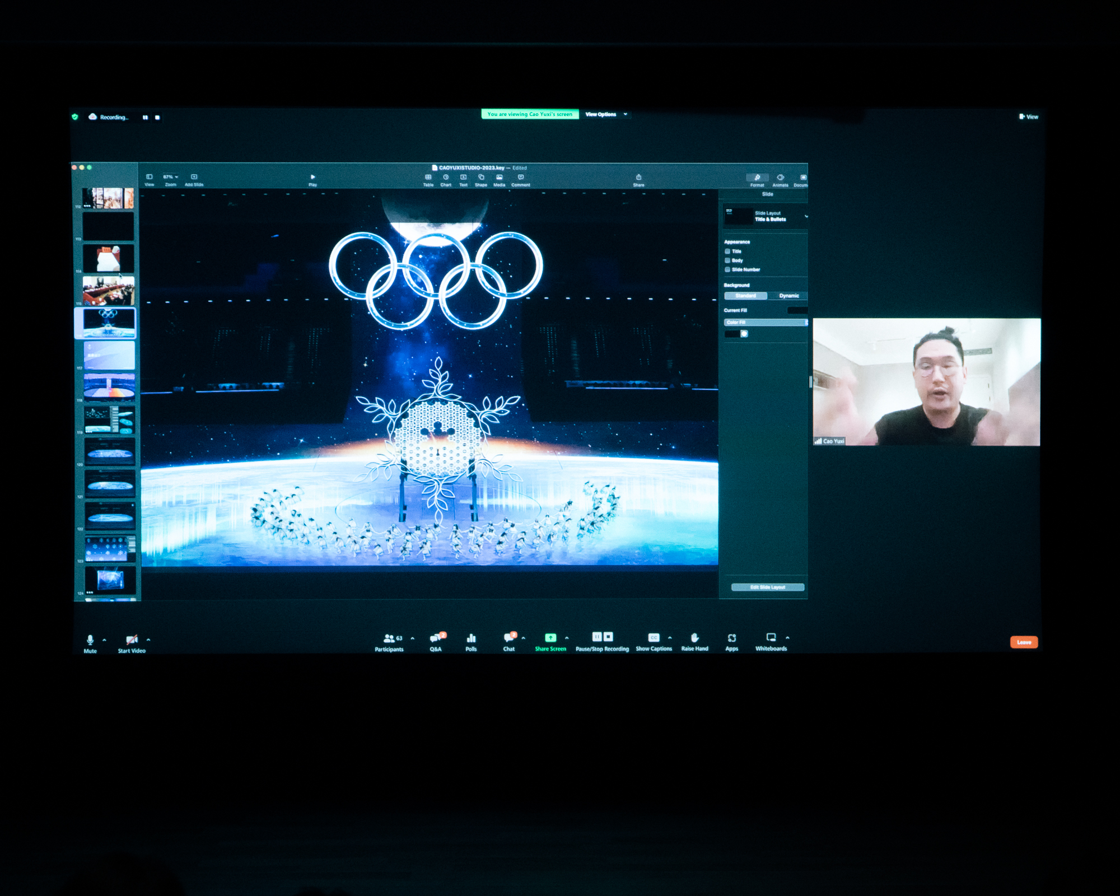Select the conference room slide thumbnail
Viewport: 1120px width, 896px height.
tap(109, 290)
